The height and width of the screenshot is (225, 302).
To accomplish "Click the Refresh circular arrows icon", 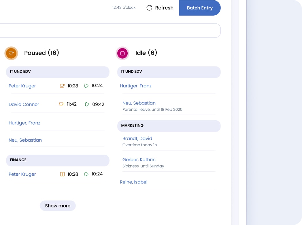I will click(x=149, y=8).
